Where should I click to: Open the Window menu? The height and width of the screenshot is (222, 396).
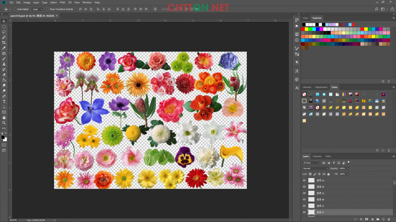tap(87, 3)
